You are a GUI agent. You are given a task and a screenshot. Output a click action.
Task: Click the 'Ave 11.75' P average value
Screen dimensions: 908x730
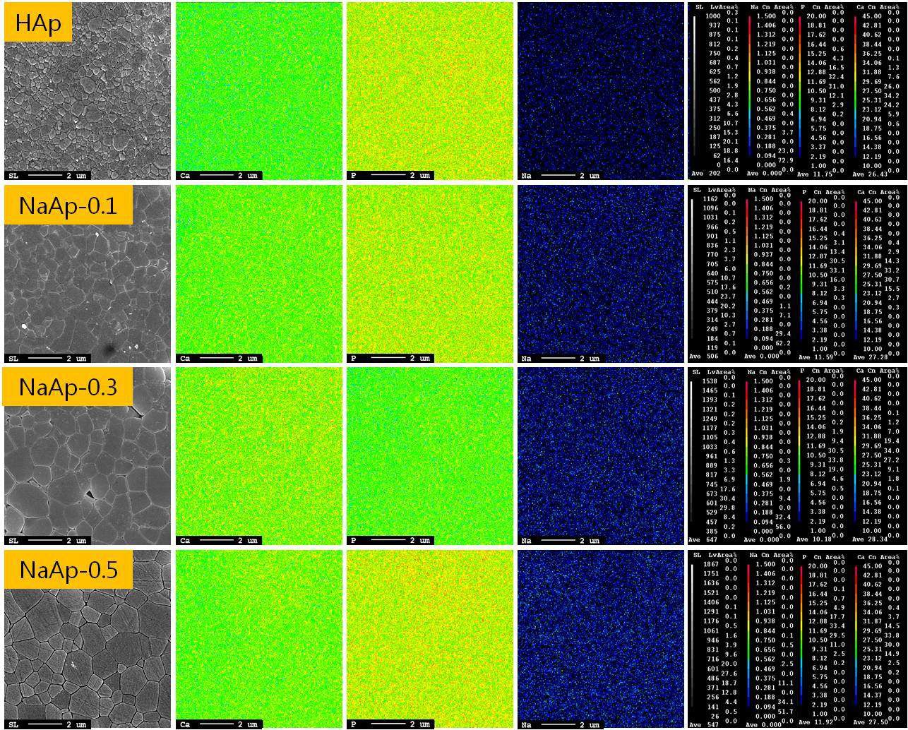pyautogui.click(x=815, y=174)
